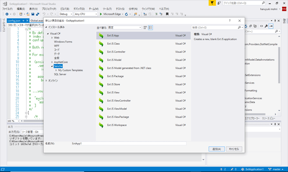Select the Ext JS App template
Screen dimensions: 288x172
[143, 35]
